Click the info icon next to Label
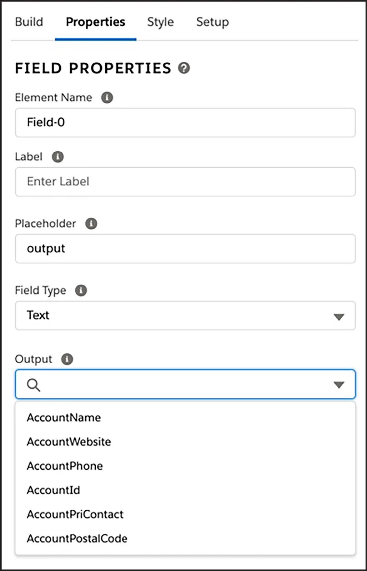The width and height of the screenshot is (367, 571). 58,157
